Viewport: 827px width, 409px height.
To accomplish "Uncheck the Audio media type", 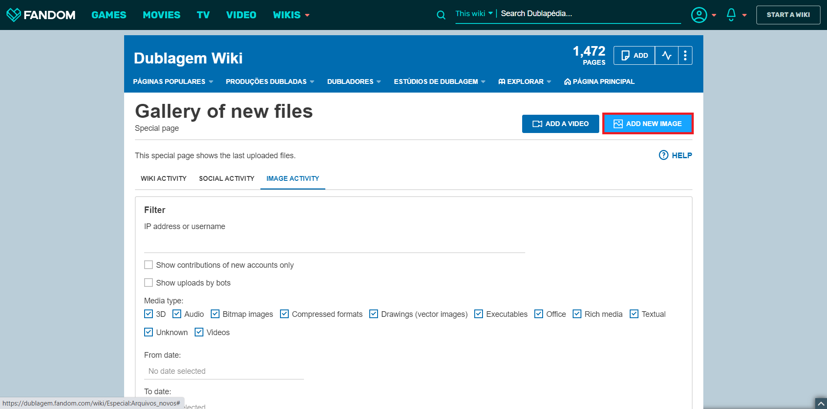I will pos(177,314).
